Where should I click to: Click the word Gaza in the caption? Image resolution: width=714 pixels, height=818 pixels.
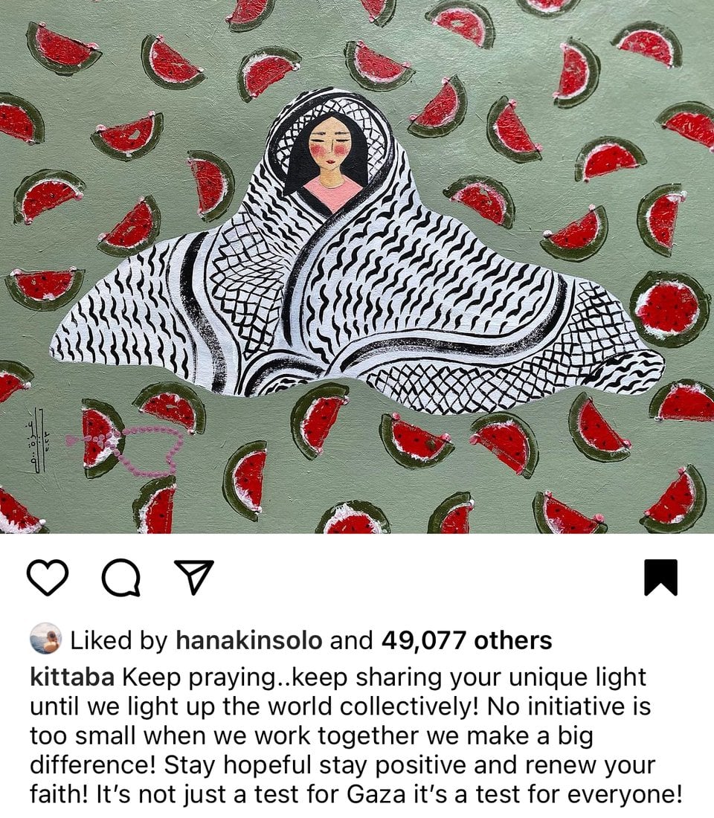click(x=376, y=794)
